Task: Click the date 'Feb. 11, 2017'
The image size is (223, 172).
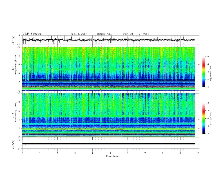Action: 79,34
